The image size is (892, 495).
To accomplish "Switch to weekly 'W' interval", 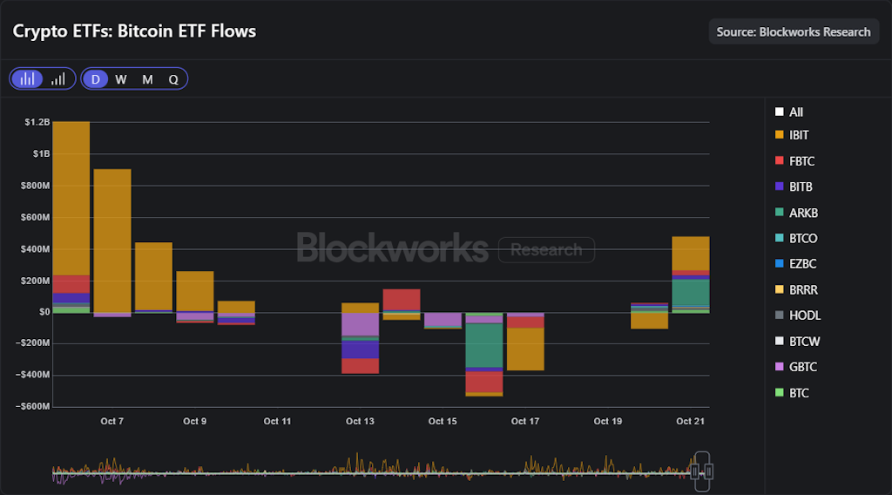I will pos(121,79).
